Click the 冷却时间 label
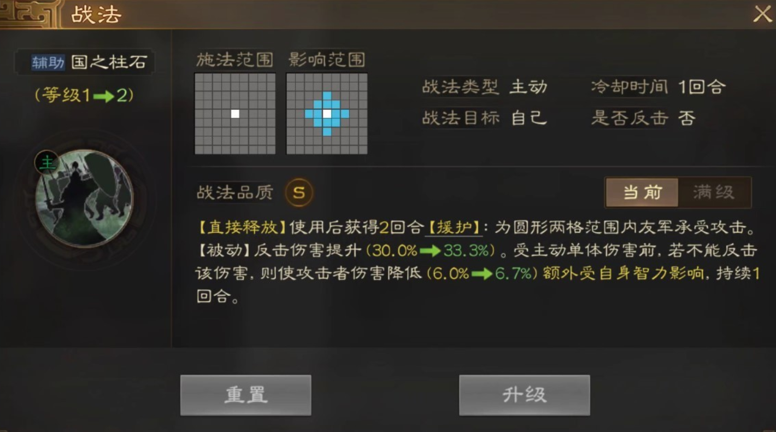 pyautogui.click(x=630, y=86)
